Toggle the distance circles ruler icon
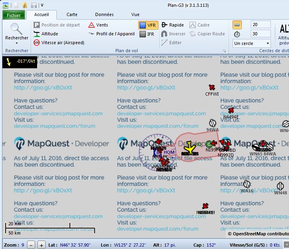Viewport: 289px width, 249px height. (237, 25)
